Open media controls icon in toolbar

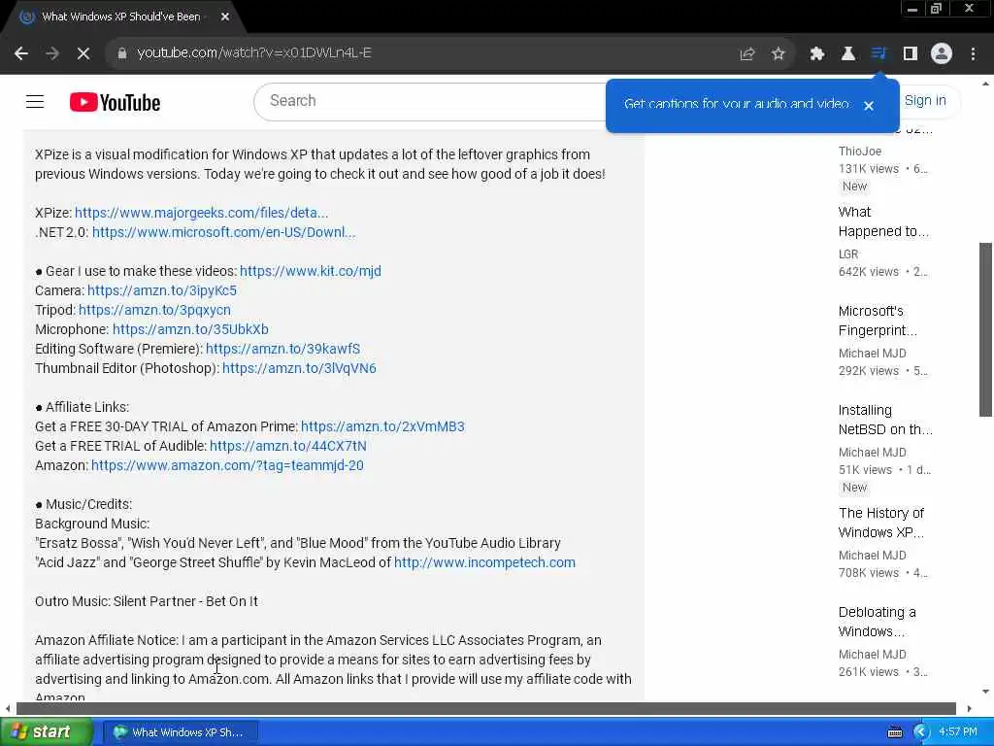tap(878, 54)
